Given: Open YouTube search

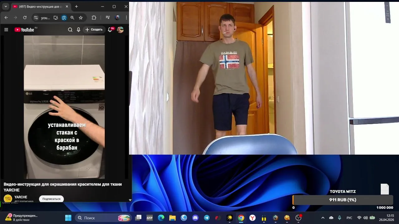Looking at the screenshot, I should click(70, 30).
